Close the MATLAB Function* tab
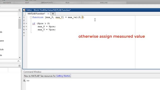 pyautogui.click(x=48, y=14)
